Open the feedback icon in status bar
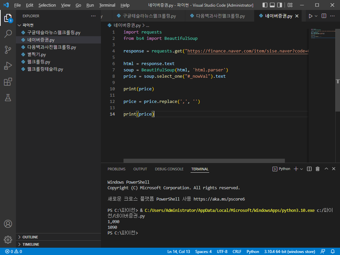Image resolution: width=340 pixels, height=255 pixels. (323, 252)
